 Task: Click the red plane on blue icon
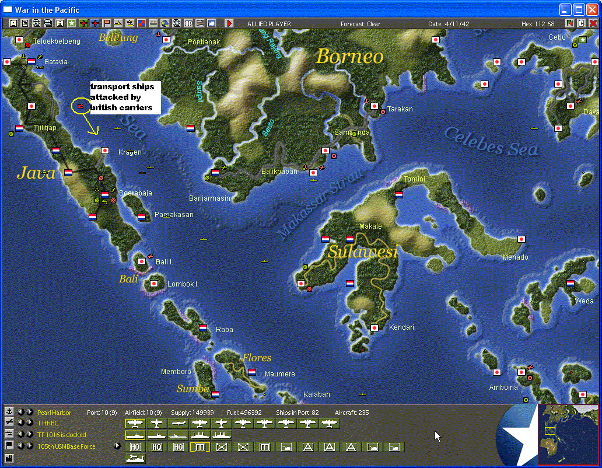coord(95,23)
